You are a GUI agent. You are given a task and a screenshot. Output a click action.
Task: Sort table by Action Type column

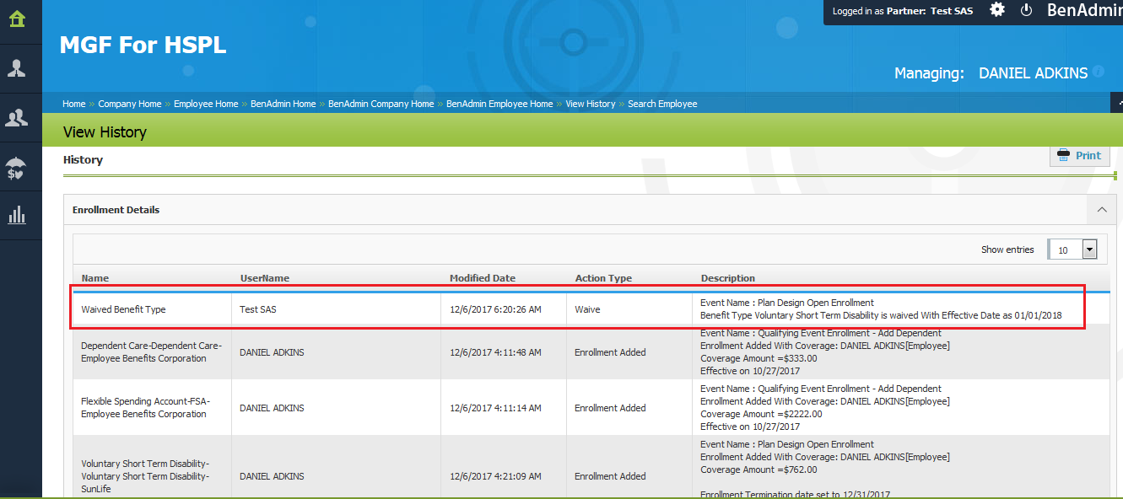tap(603, 278)
